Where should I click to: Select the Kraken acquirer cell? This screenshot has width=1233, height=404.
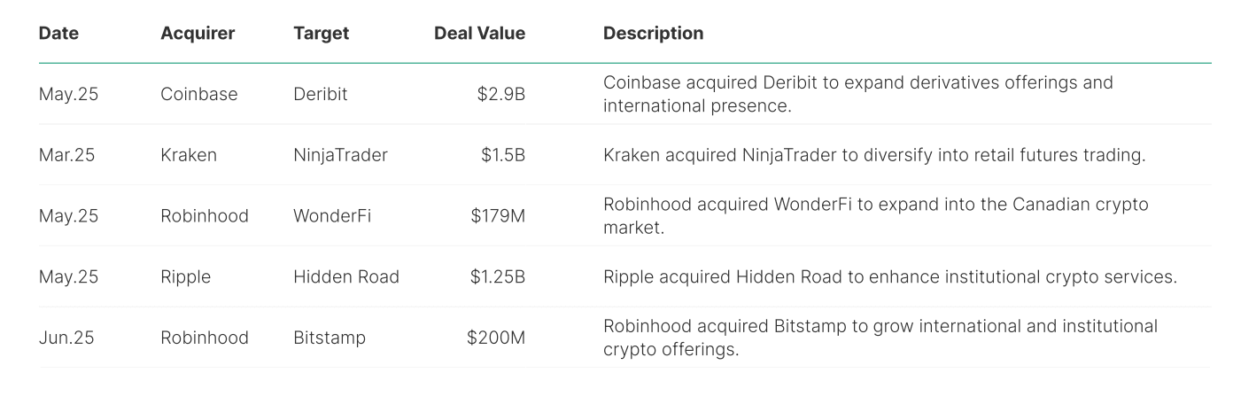pos(189,155)
